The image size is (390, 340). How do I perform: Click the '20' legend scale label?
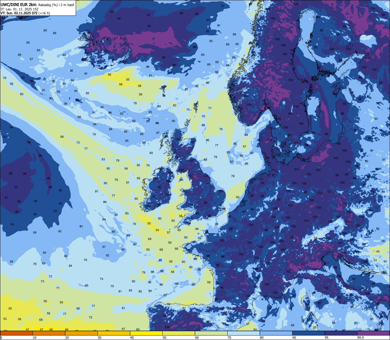click(67, 338)
